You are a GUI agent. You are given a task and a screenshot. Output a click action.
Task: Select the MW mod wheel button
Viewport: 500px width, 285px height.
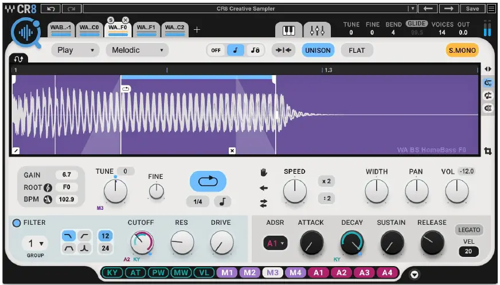coord(181,272)
